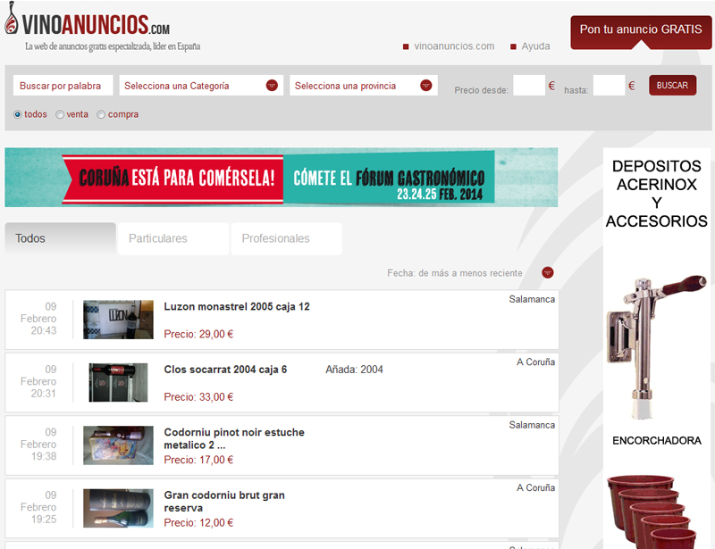The width and height of the screenshot is (715, 549).
Task: Click Salamanca location on Codorniu pinot listing
Action: 532,425
